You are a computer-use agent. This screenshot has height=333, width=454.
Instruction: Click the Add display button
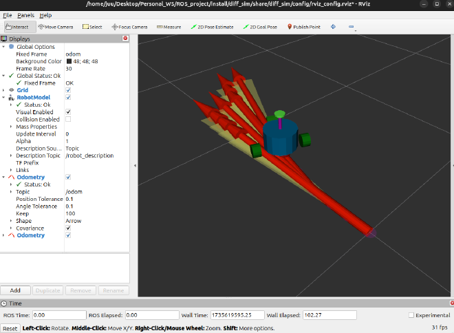15,290
